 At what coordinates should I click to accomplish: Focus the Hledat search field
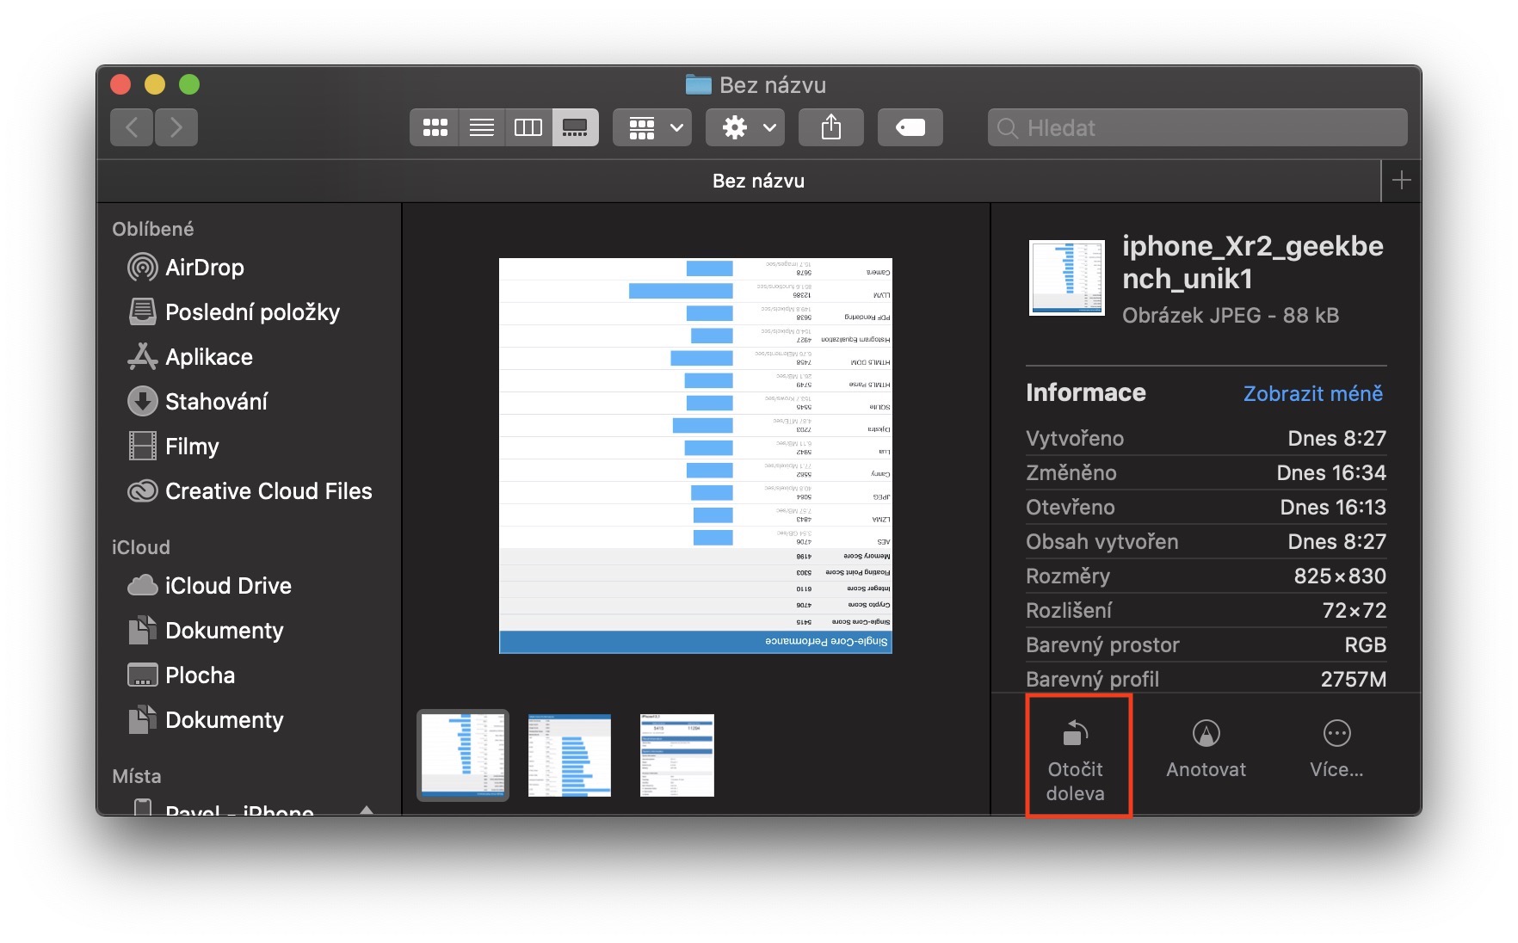click(x=1197, y=127)
